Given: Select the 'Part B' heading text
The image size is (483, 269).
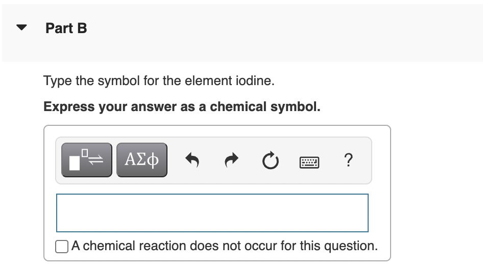Looking at the screenshot, I should [66, 29].
